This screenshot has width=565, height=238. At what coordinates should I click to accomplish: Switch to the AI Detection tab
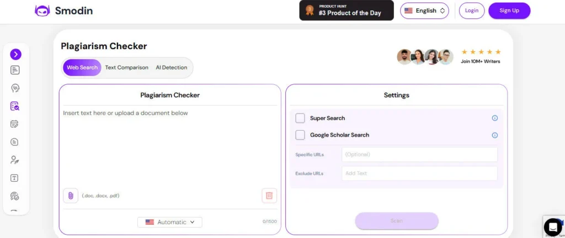point(172,68)
